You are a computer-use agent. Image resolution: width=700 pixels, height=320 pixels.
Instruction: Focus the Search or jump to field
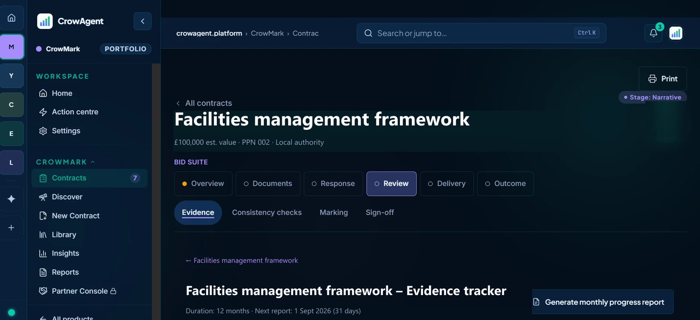481,33
